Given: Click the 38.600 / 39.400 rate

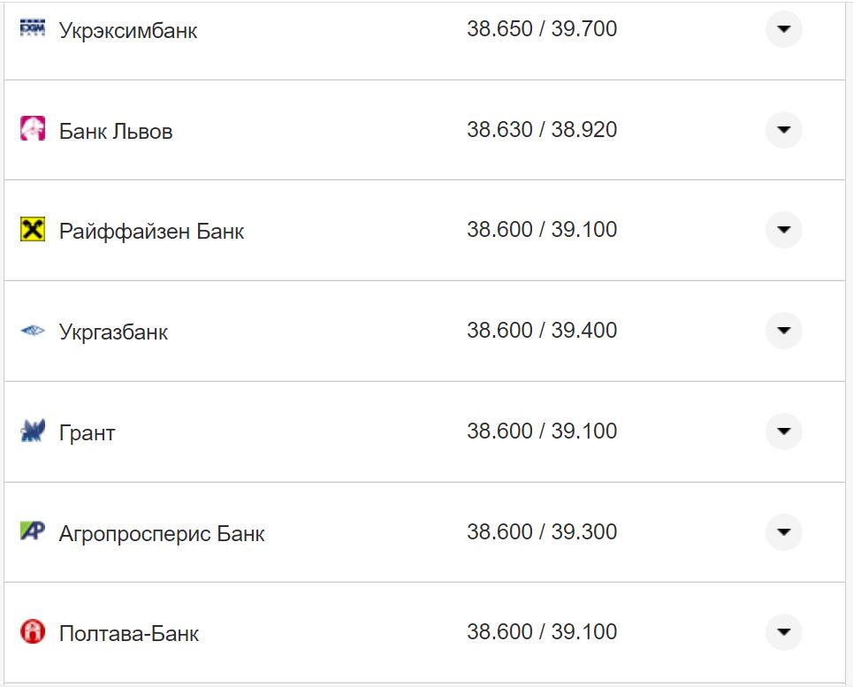Looking at the screenshot, I should (542, 331).
